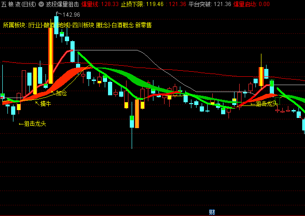Click the tall yellow-orange candle below 142.96
This screenshot has width=305, height=216.
[x=51, y=56]
